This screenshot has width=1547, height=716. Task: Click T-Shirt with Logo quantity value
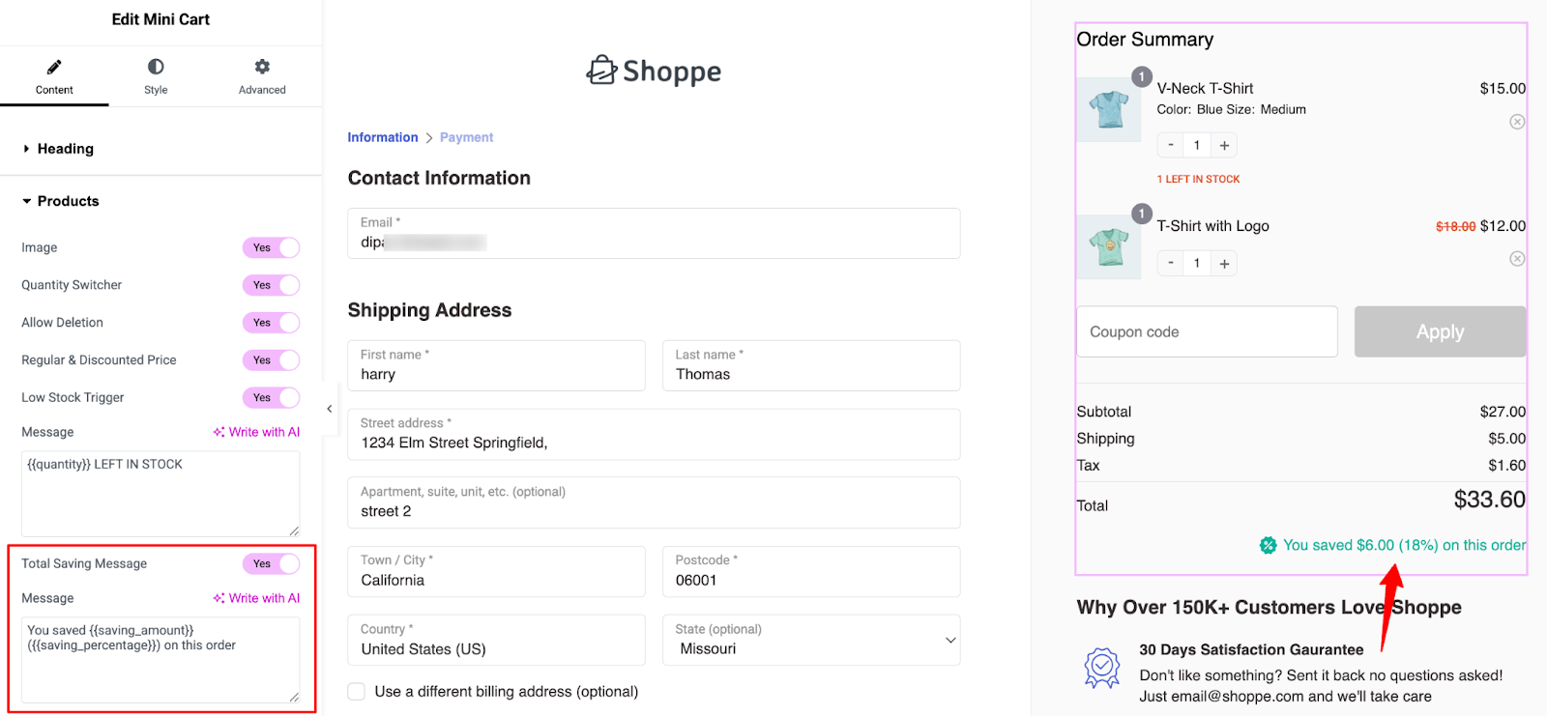coord(1197,263)
